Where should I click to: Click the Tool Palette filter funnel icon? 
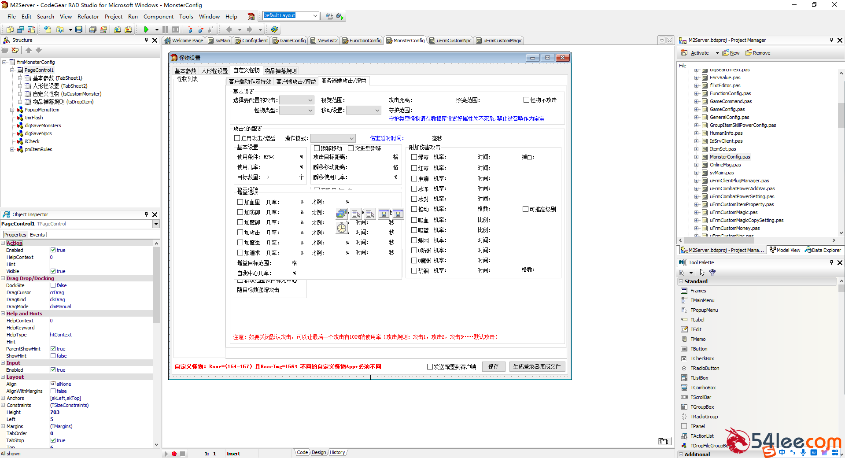tap(712, 273)
